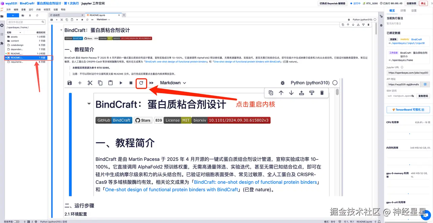Collapse the right panel with double chevron

coord(431,3)
